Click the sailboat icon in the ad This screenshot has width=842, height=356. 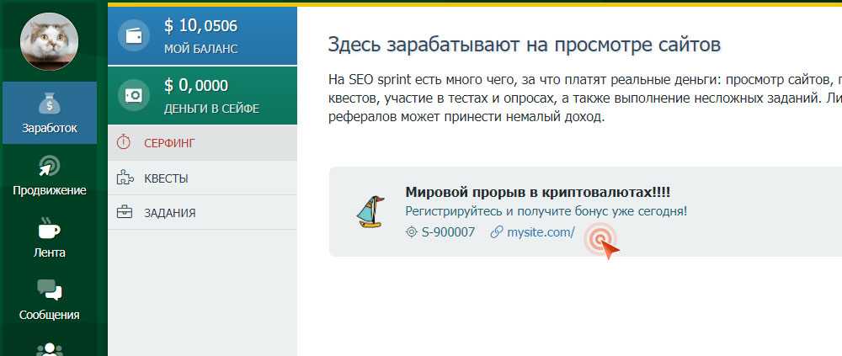click(370, 212)
